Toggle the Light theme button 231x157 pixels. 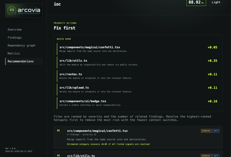[216, 2]
